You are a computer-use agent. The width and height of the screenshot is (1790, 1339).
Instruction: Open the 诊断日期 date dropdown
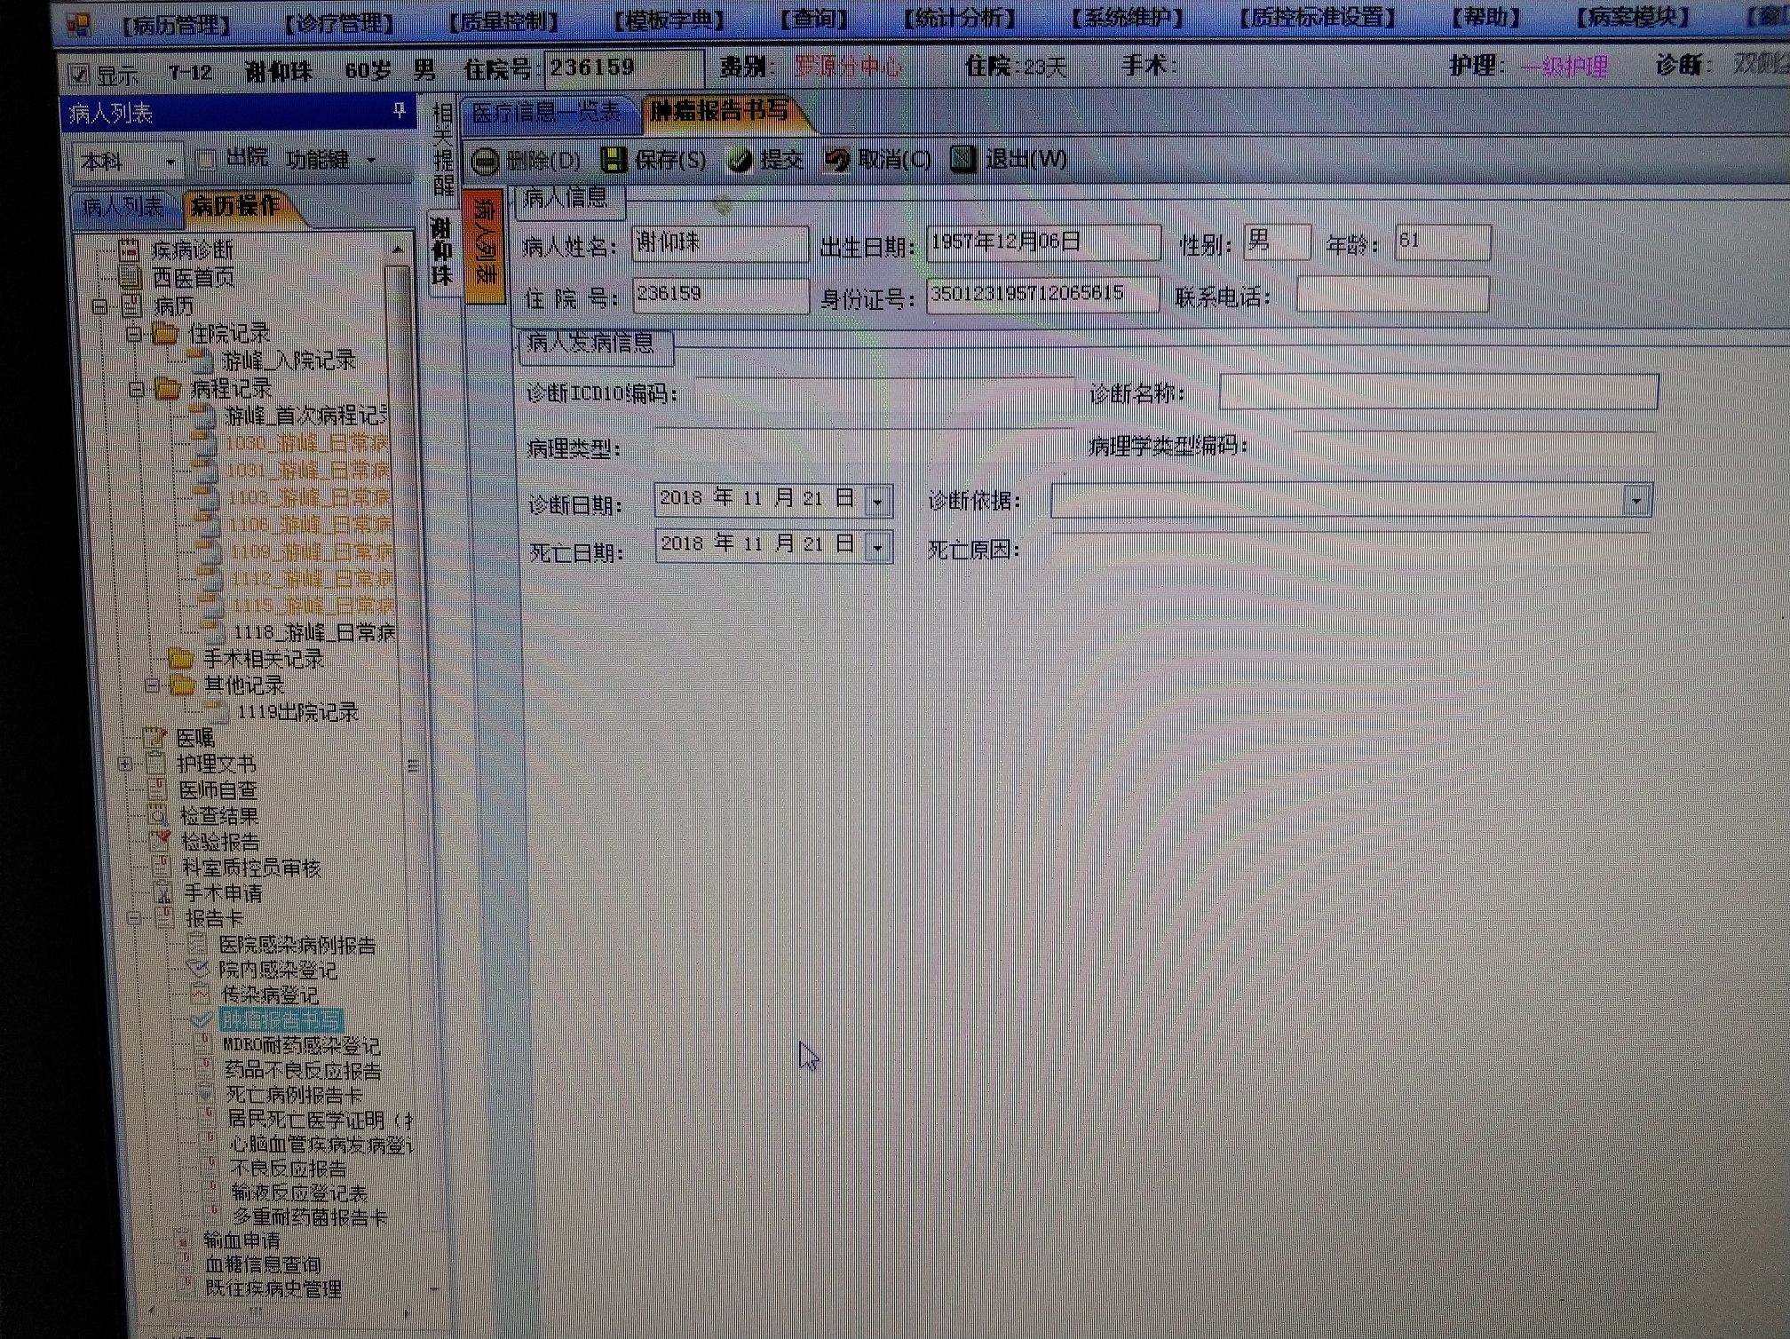877,501
